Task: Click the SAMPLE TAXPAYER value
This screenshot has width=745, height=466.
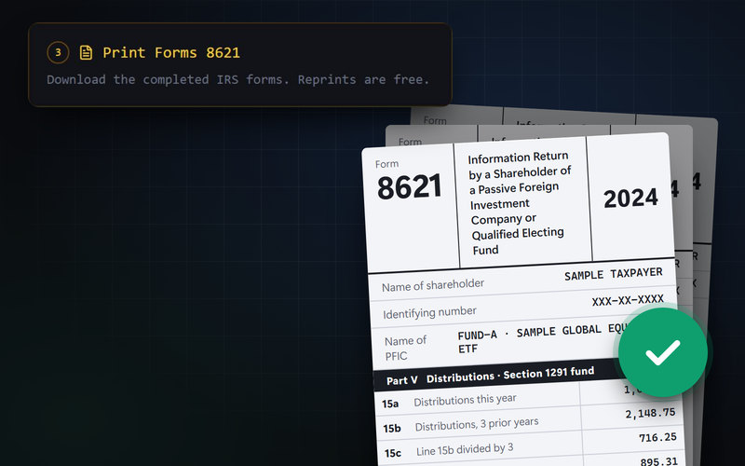Action: pyautogui.click(x=614, y=274)
